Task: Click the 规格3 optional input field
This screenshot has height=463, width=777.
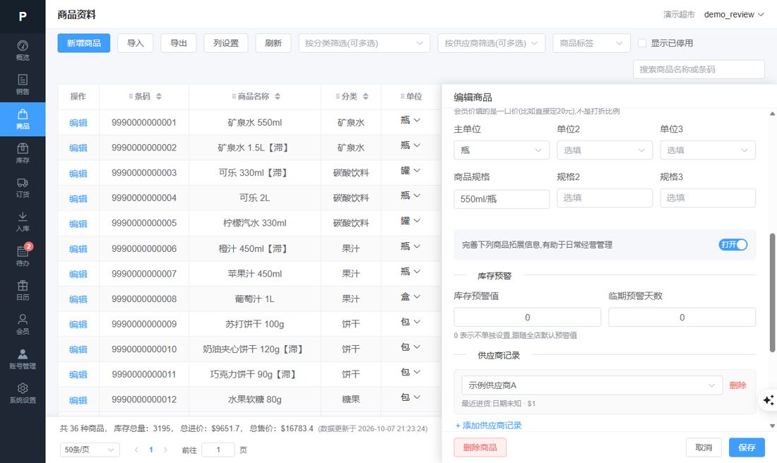Action: (x=708, y=198)
